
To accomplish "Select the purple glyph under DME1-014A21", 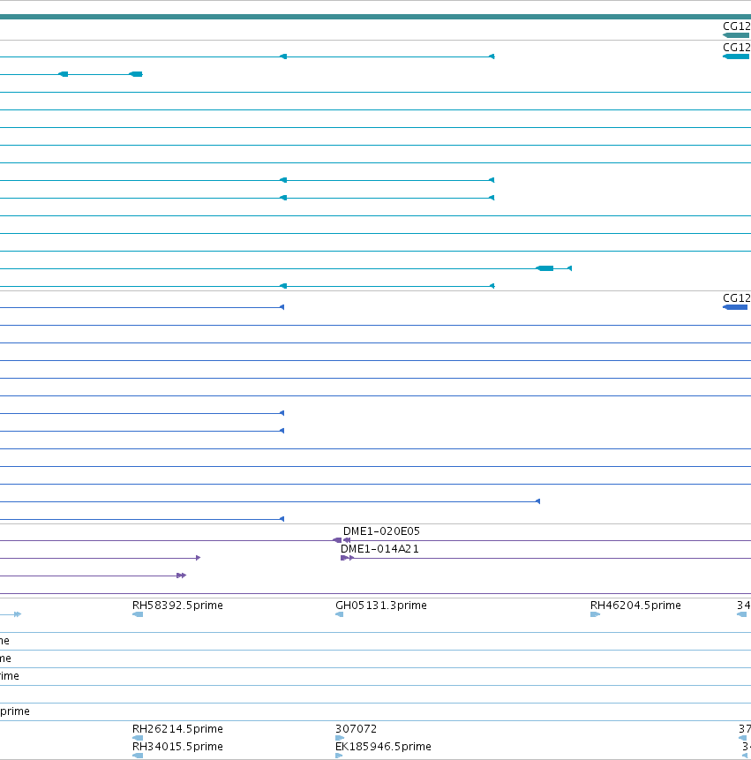I will pyautogui.click(x=348, y=558).
